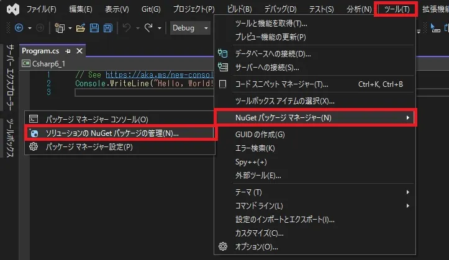The width and height of the screenshot is (449, 260).
Task: Click the options gear icon
Action: (223, 246)
